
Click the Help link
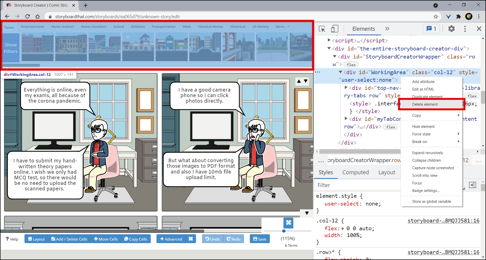tap(12, 239)
